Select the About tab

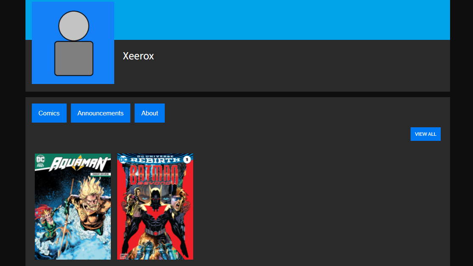tap(149, 113)
